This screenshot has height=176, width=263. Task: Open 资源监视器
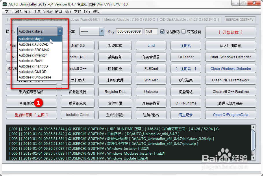pyautogui.click(x=78, y=92)
